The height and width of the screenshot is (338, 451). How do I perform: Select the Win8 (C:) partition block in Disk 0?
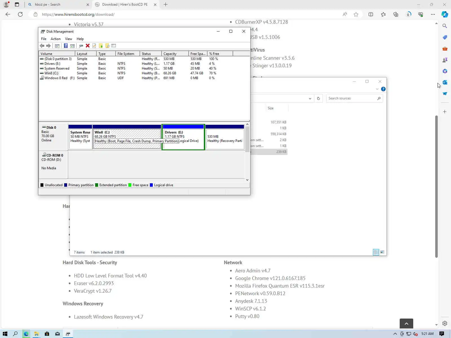pyautogui.click(x=127, y=137)
